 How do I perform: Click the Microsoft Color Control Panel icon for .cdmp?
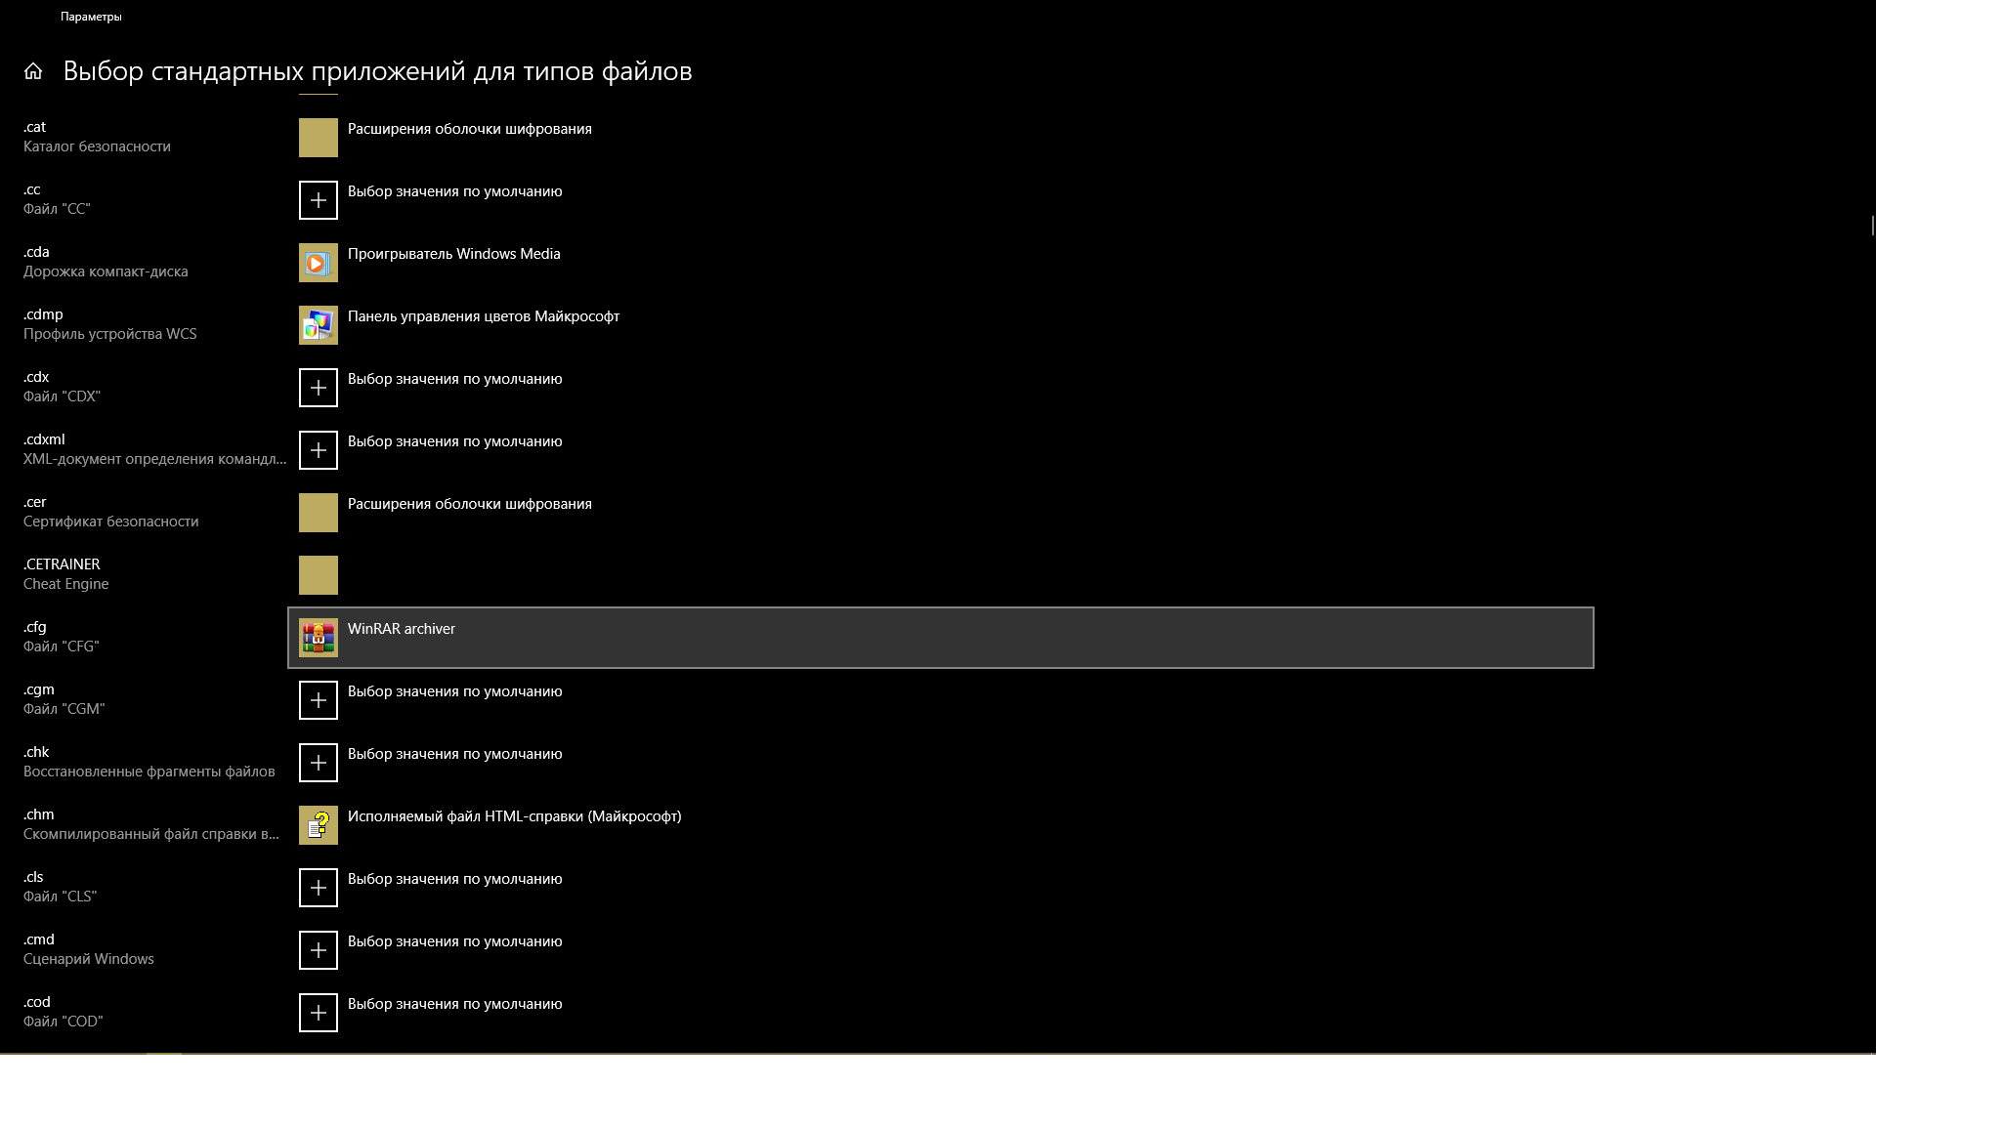click(318, 324)
